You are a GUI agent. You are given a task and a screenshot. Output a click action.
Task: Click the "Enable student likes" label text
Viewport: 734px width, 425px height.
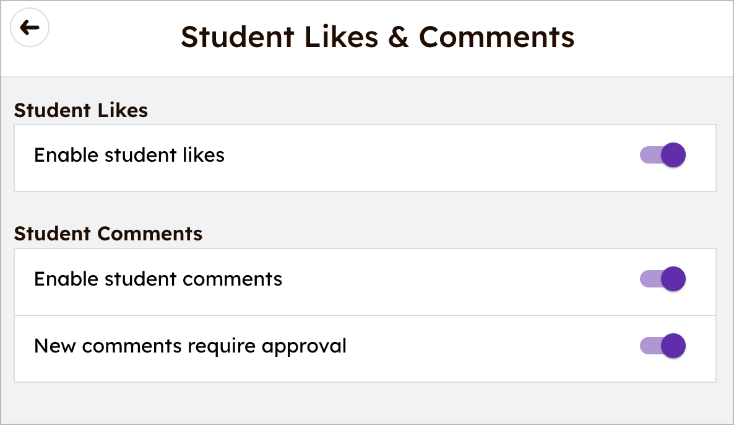129,155
